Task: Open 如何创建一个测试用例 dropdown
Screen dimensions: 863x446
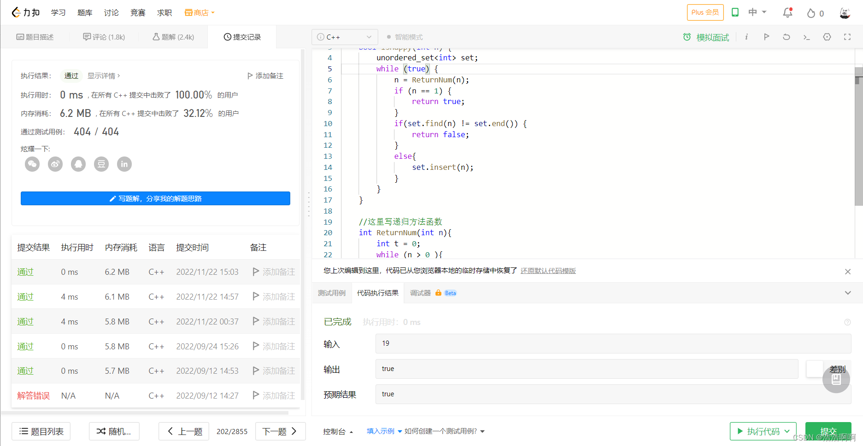Action: click(x=445, y=431)
